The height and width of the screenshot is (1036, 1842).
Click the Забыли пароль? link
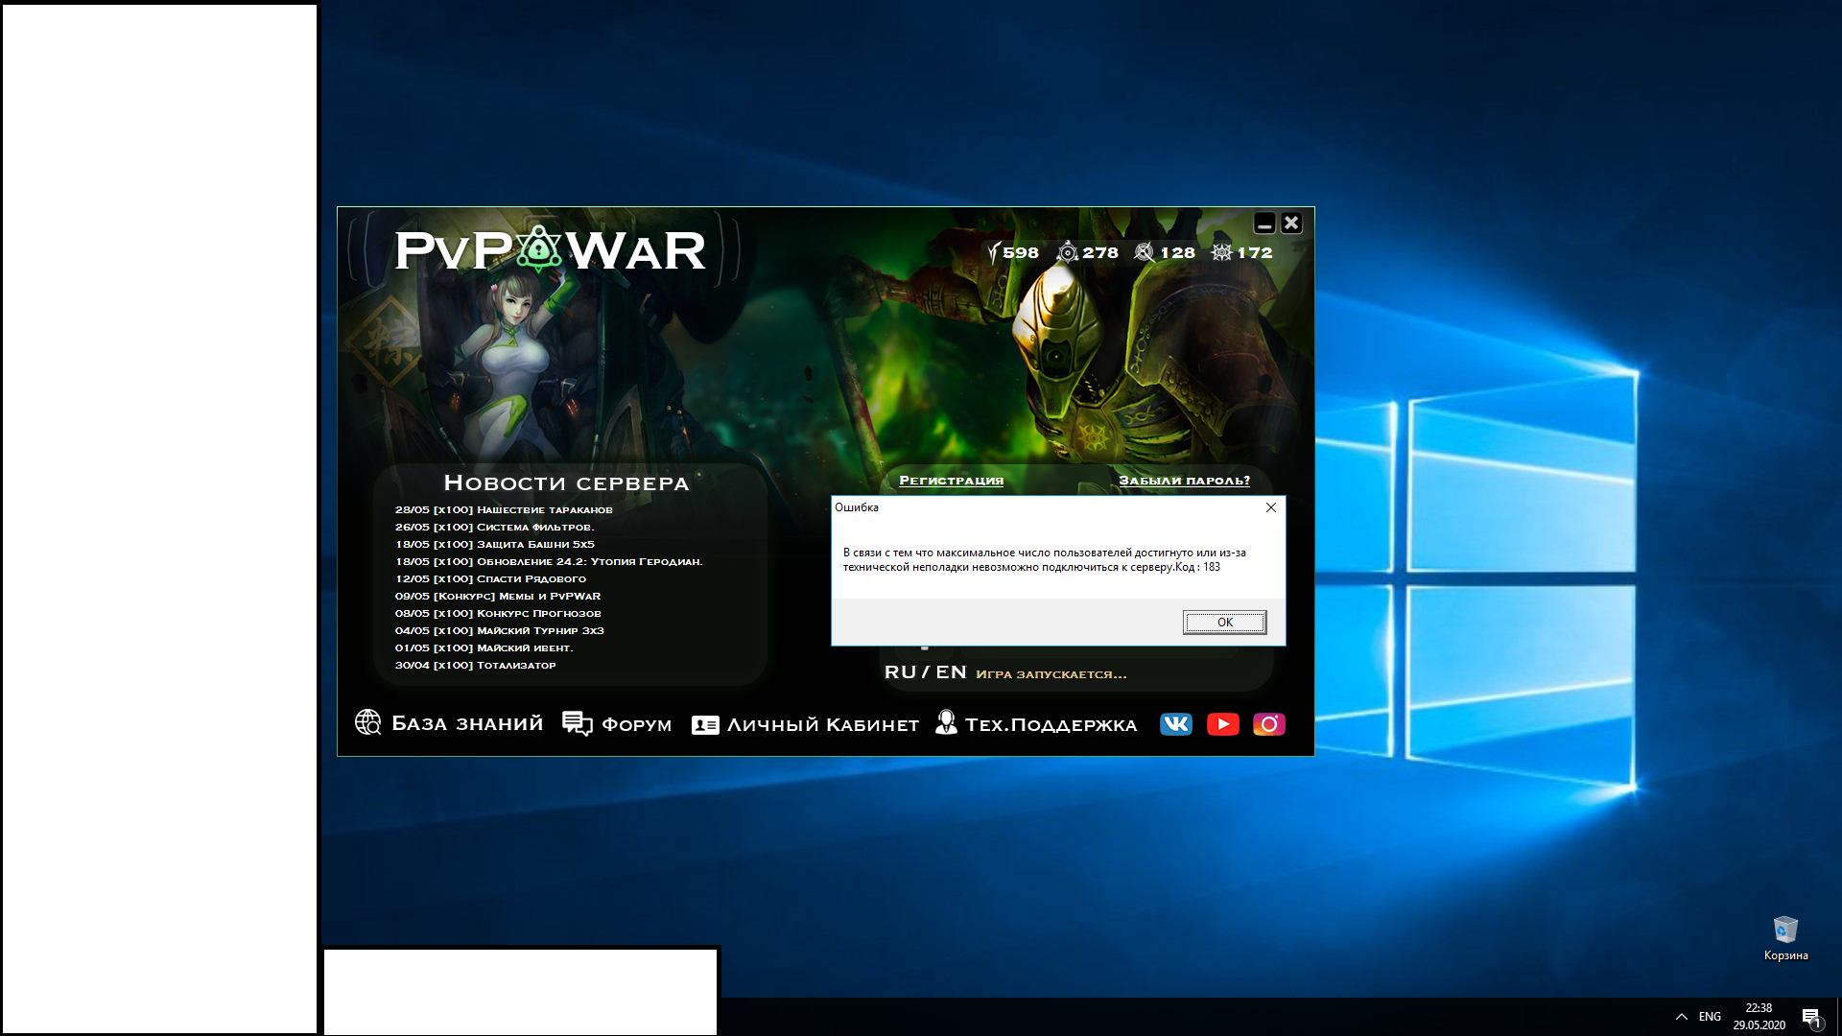(1184, 481)
